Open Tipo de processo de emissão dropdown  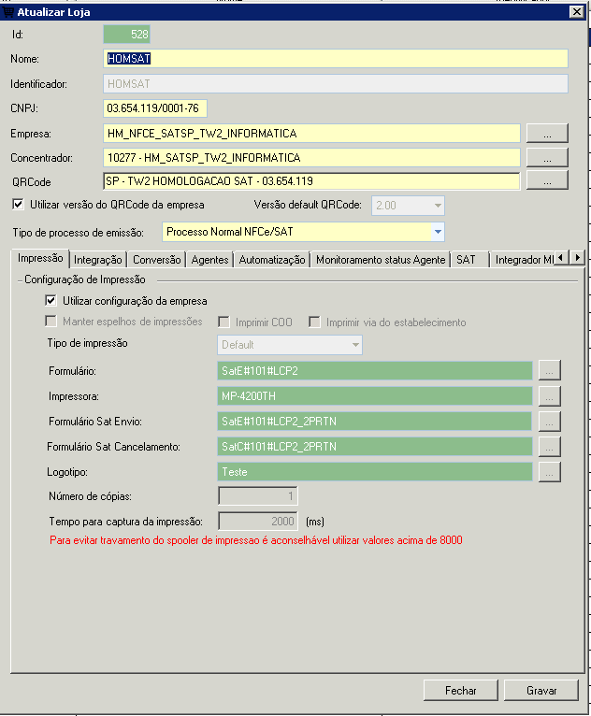tap(437, 232)
